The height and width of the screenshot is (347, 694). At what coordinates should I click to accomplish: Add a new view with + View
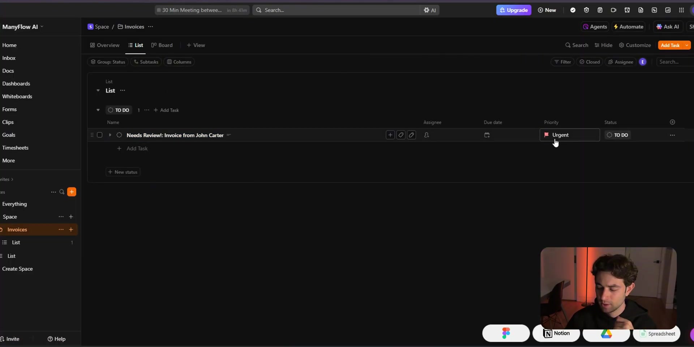tap(196, 45)
